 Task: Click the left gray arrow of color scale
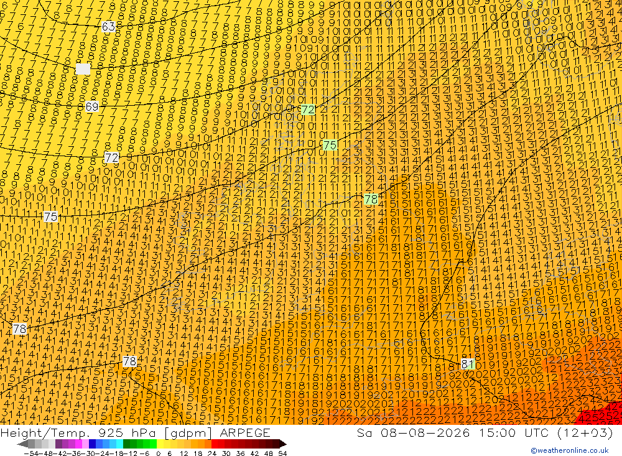point(22,444)
